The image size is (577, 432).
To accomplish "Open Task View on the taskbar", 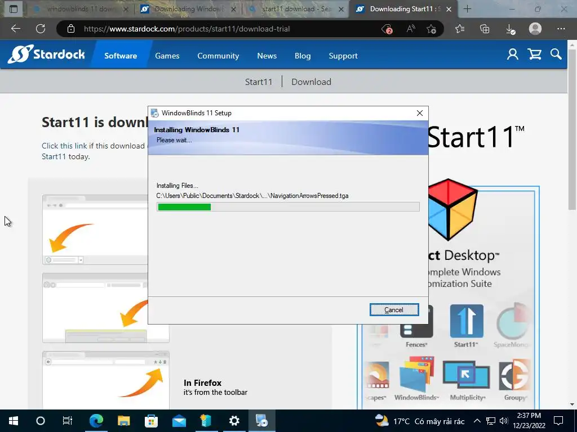I will click(68, 421).
